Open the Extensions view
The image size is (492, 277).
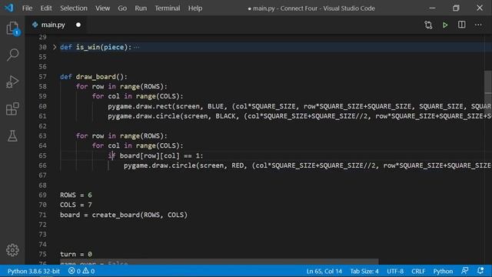pos(12,109)
